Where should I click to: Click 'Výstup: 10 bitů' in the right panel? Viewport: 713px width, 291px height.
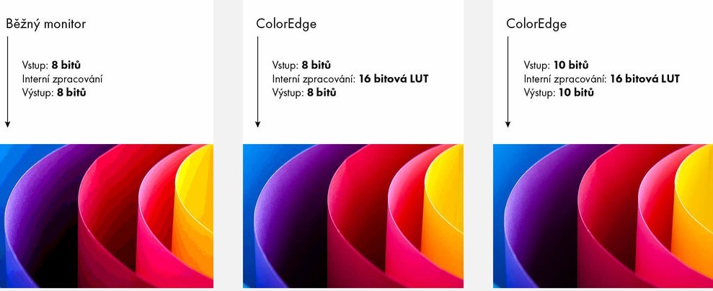559,93
